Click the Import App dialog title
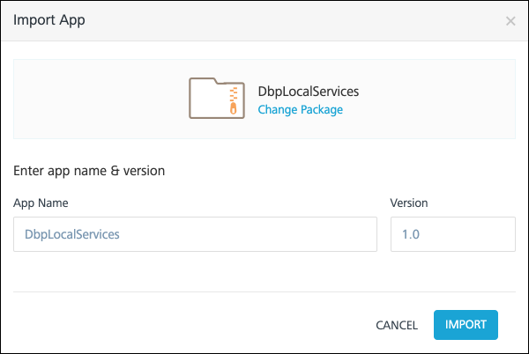The image size is (529, 354). [49, 20]
